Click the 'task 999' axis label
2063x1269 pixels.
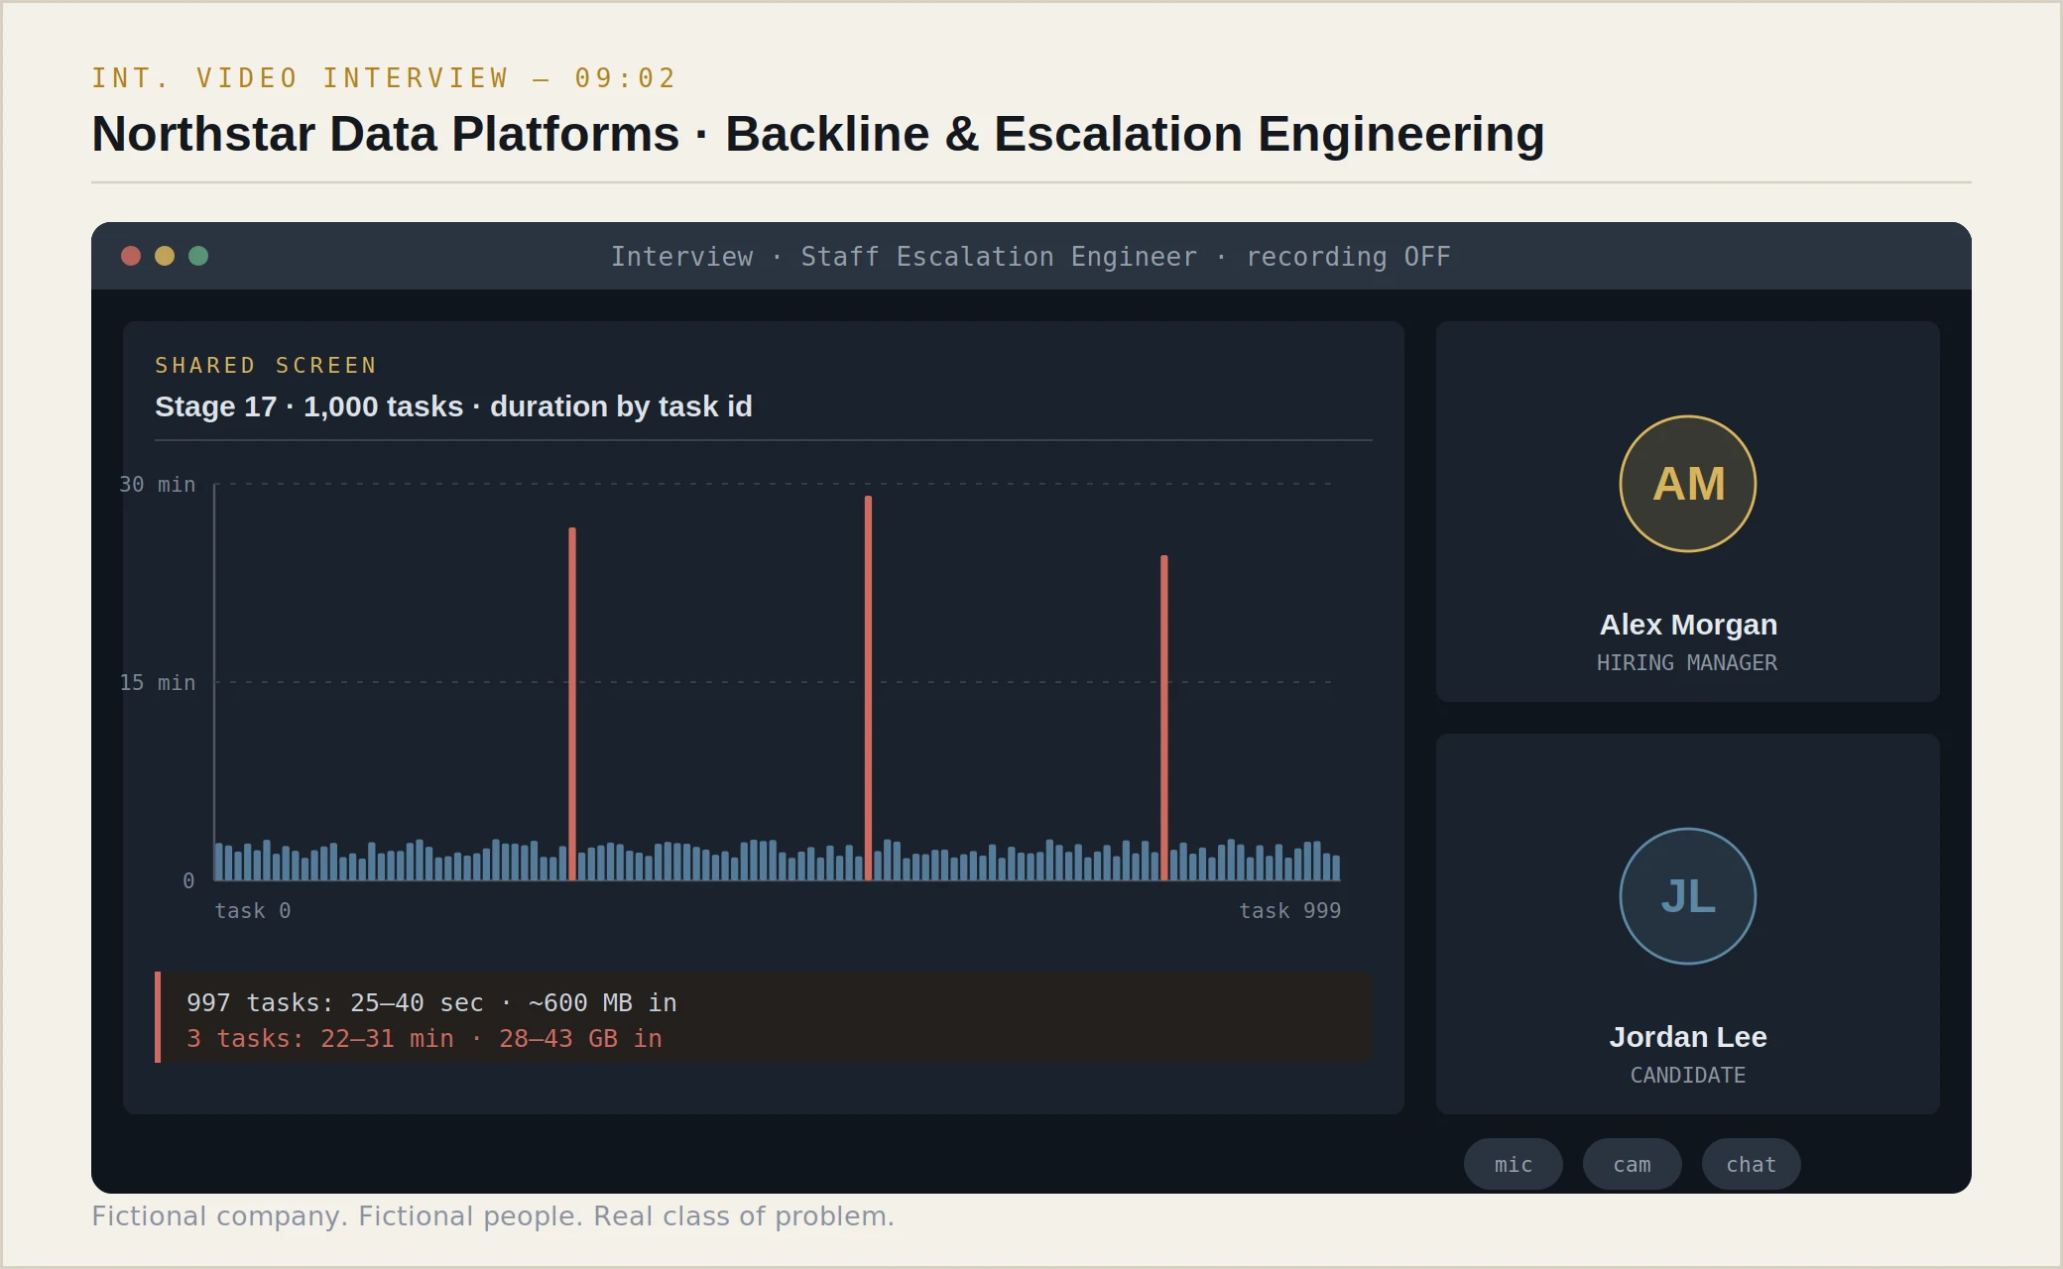click(1289, 910)
